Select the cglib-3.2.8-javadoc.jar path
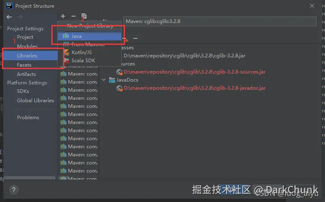 [194, 88]
